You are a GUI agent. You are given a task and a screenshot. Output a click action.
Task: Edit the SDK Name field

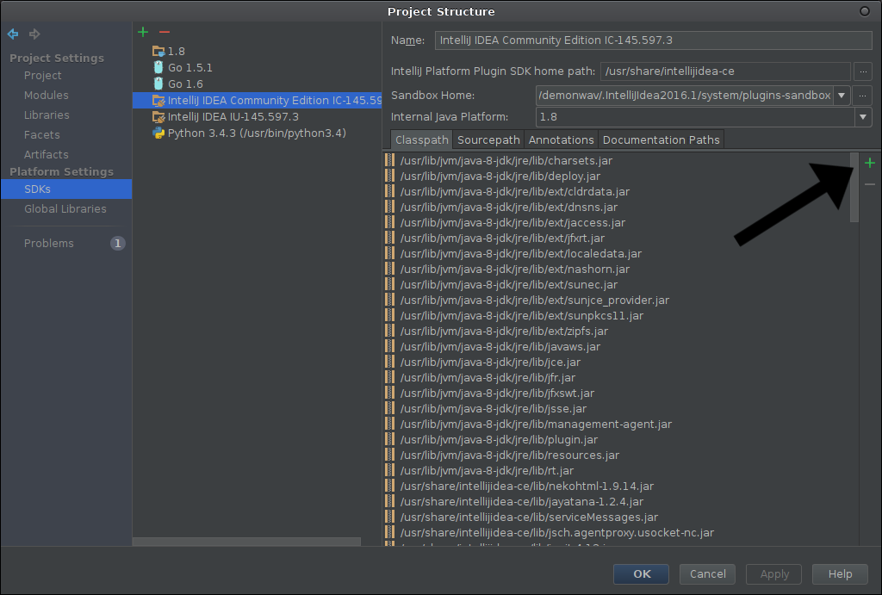pos(653,40)
